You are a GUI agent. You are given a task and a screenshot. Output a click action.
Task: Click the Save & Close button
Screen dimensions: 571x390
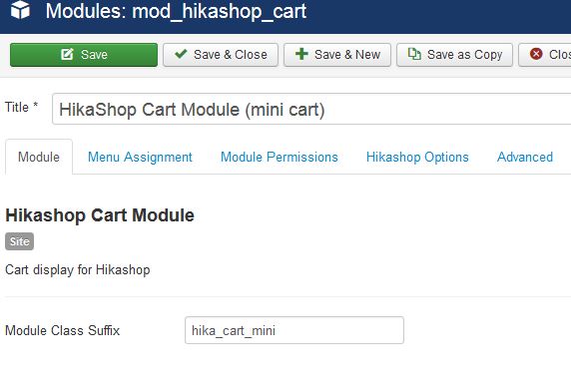point(221,55)
